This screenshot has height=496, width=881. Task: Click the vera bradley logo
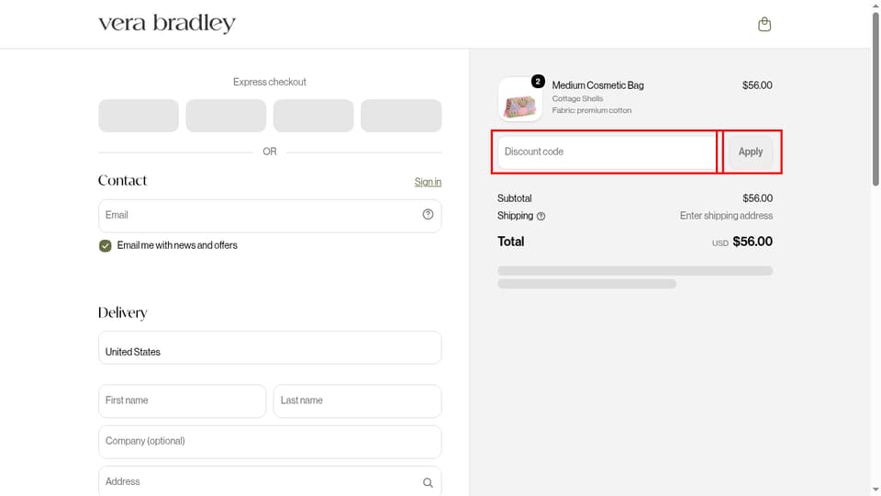167,23
